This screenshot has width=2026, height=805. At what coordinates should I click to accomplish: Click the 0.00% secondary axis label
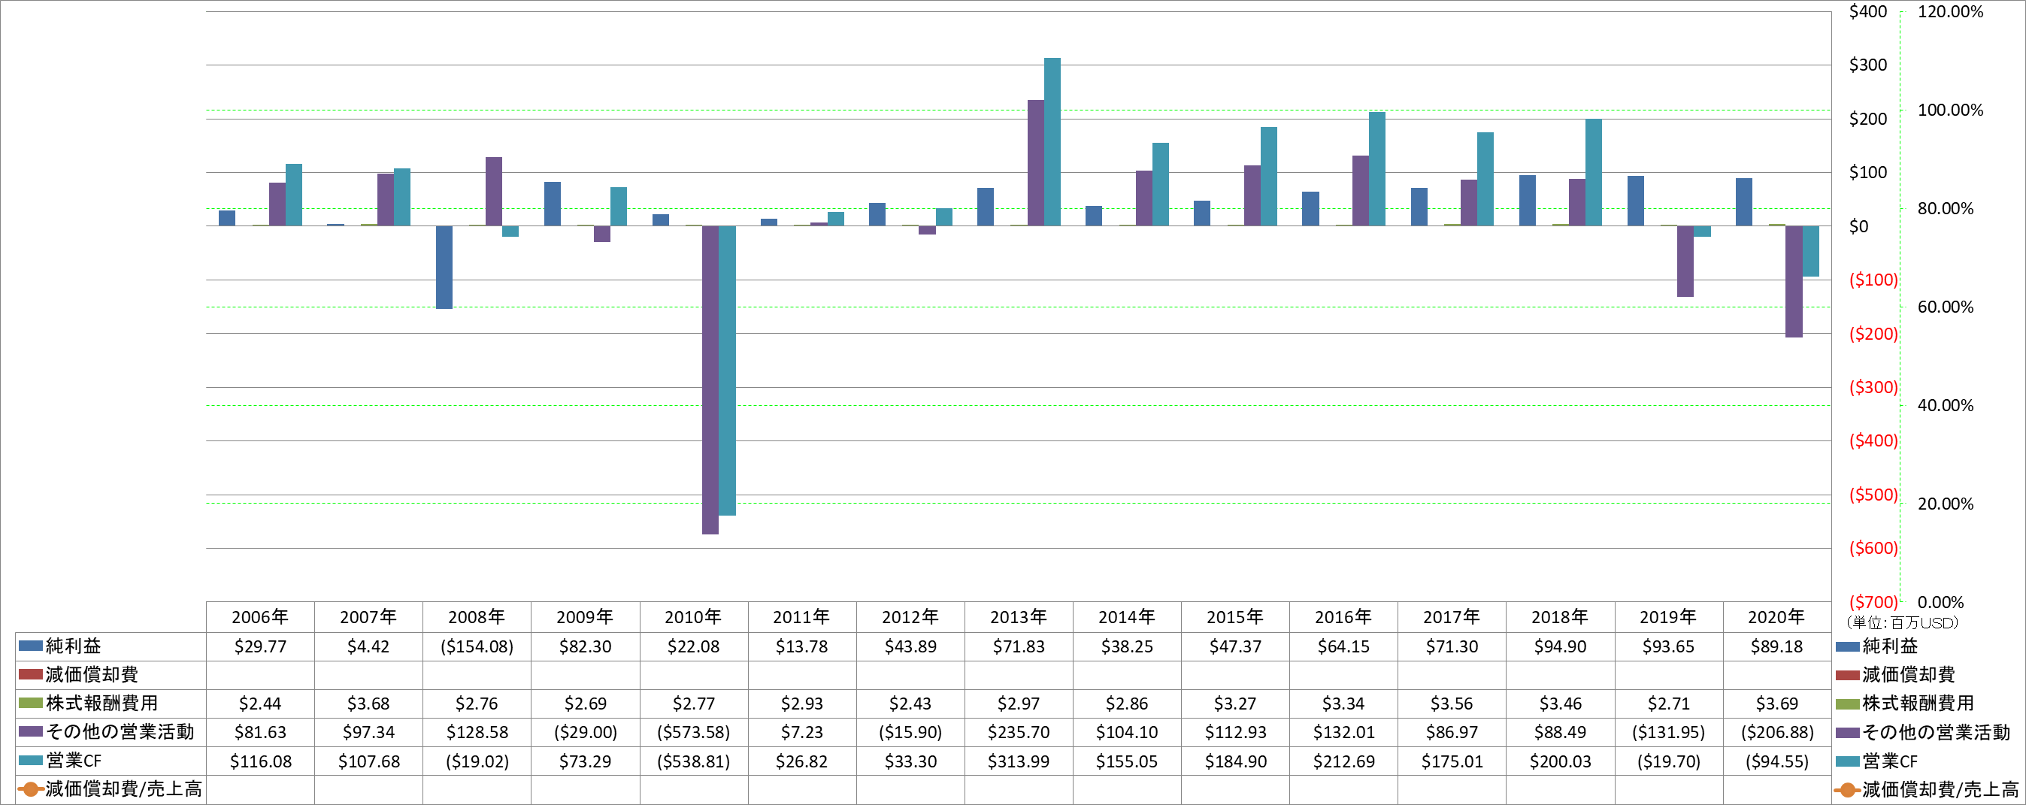pos(1940,602)
